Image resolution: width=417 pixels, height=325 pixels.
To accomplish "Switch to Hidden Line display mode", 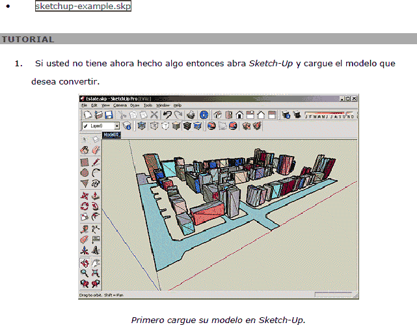I will pos(165,125).
